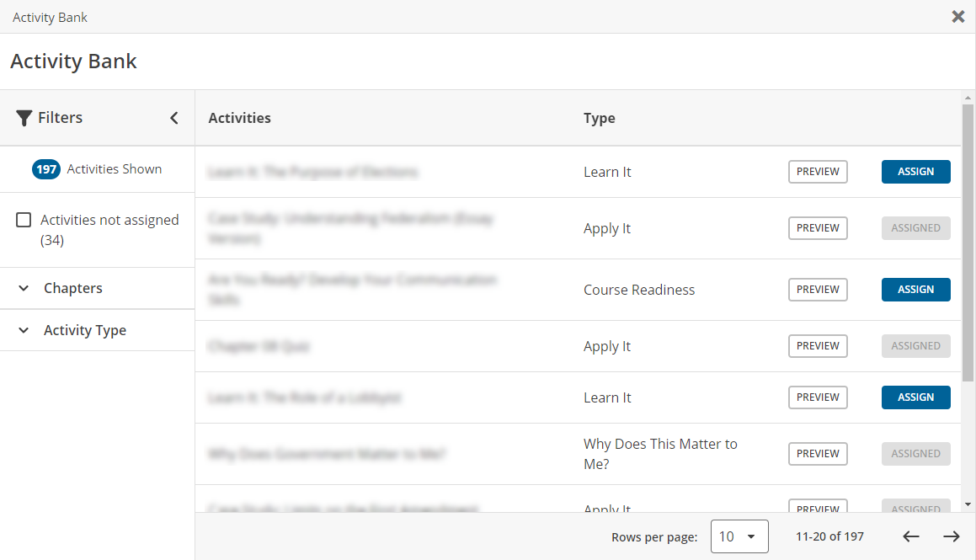Assign the Course Readiness activity
This screenshot has width=976, height=560.
pos(915,290)
